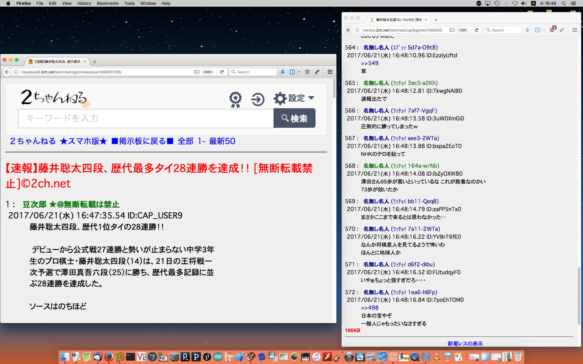Reset the 133% zoom indicator in right window
Screen dimensions: 583x364
point(462,30)
